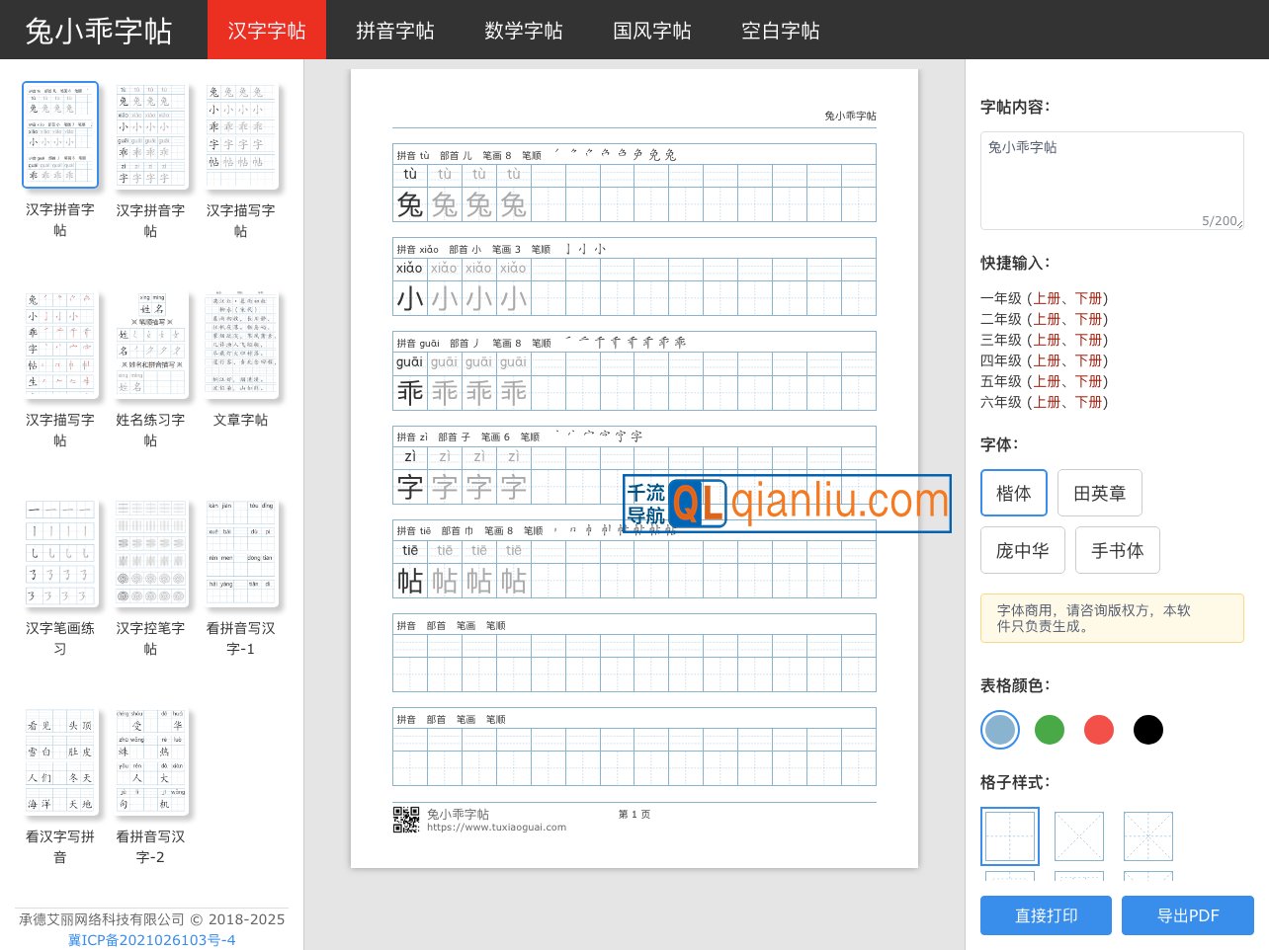Open the 数学字帖 section
This screenshot has height=950, width=1269.
pyautogui.click(x=523, y=32)
